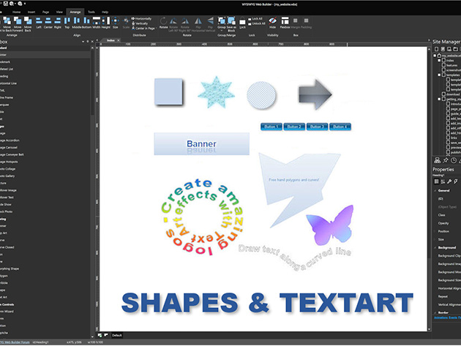461x346 pixels.
Task: Select the download page in Site Manager
Action: [x=451, y=94]
